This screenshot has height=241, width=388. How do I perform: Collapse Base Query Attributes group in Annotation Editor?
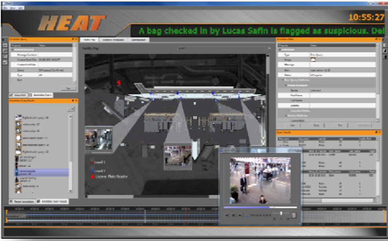[x=283, y=79]
